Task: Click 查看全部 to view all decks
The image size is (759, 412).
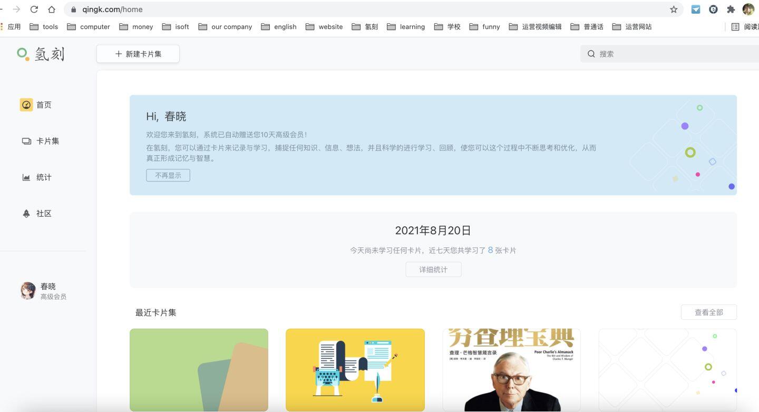Action: point(708,312)
